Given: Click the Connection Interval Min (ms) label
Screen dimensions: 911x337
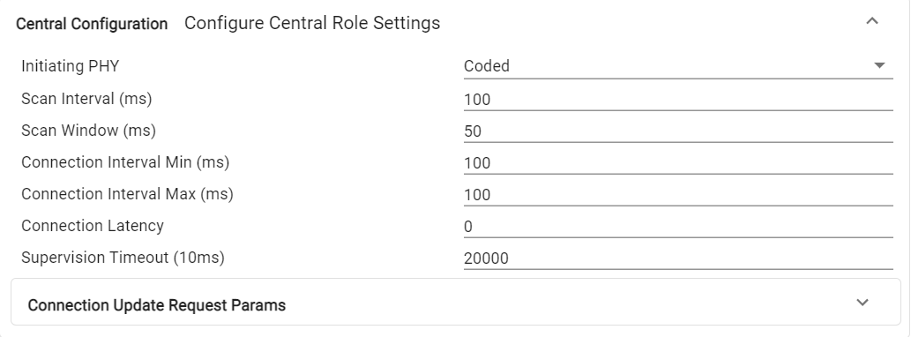Looking at the screenshot, I should coord(125,162).
